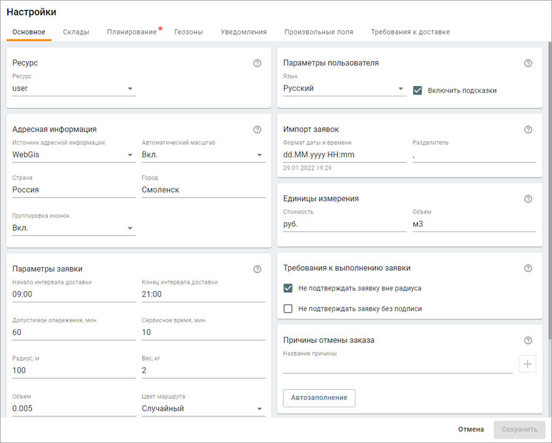The height and width of the screenshot is (443, 552).
Task: Enable Не подтверждать заявку без подписи
Action: [288, 308]
